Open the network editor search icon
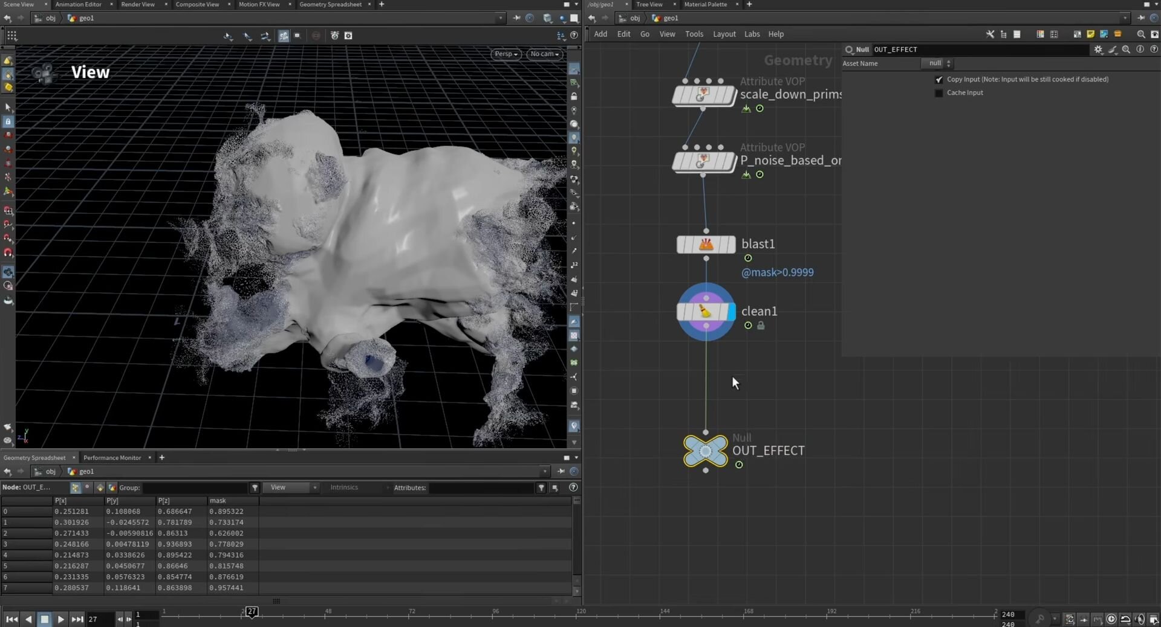Image resolution: width=1161 pixels, height=627 pixels. point(1140,34)
